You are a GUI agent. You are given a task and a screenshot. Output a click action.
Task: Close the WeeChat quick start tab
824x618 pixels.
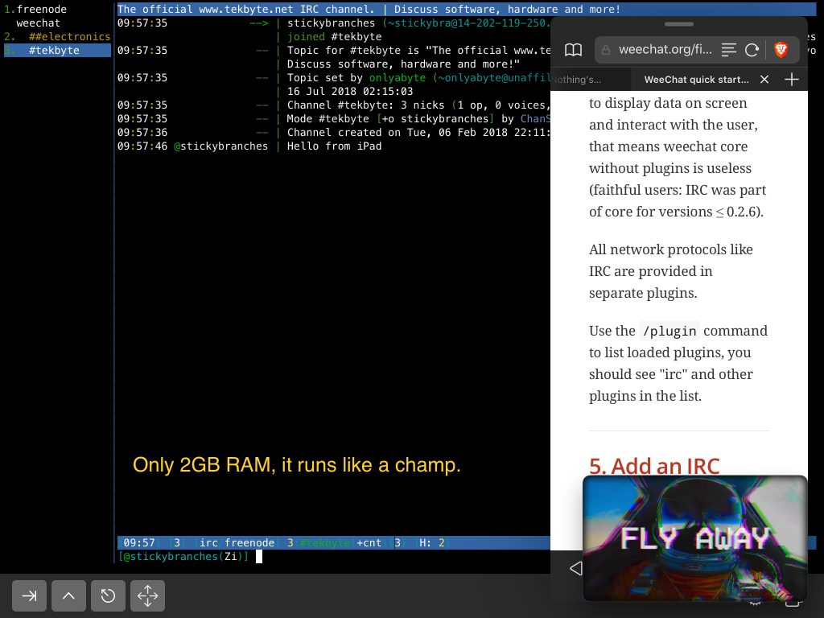point(764,79)
